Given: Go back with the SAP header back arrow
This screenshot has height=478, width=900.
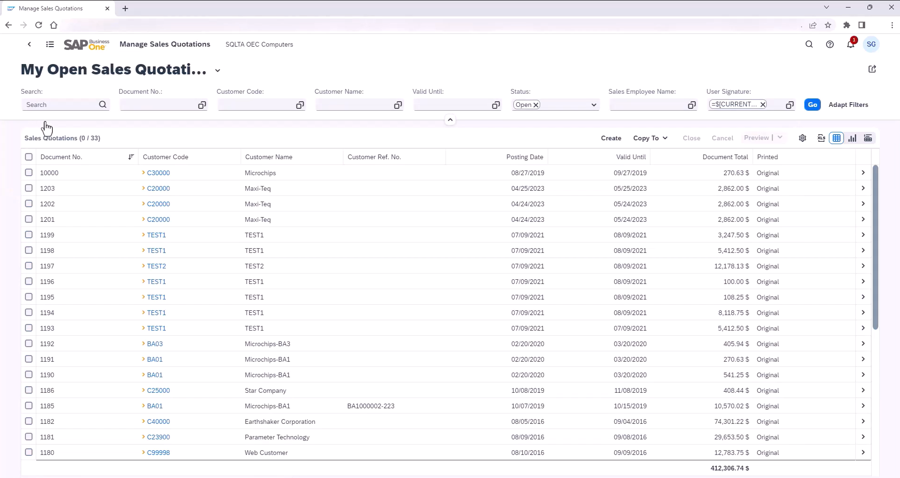Looking at the screenshot, I should (29, 44).
